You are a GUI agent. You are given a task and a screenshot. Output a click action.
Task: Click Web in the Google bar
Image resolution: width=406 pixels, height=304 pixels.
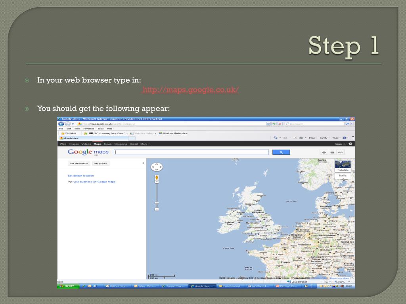(x=63, y=144)
